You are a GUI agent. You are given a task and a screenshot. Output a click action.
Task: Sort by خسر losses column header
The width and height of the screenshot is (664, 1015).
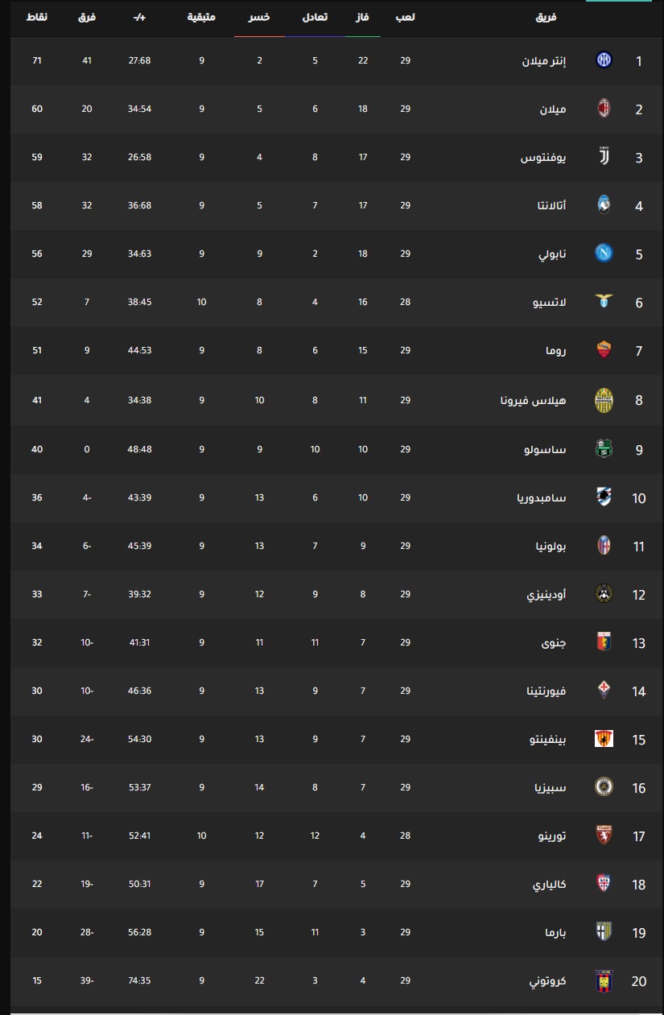tap(259, 17)
